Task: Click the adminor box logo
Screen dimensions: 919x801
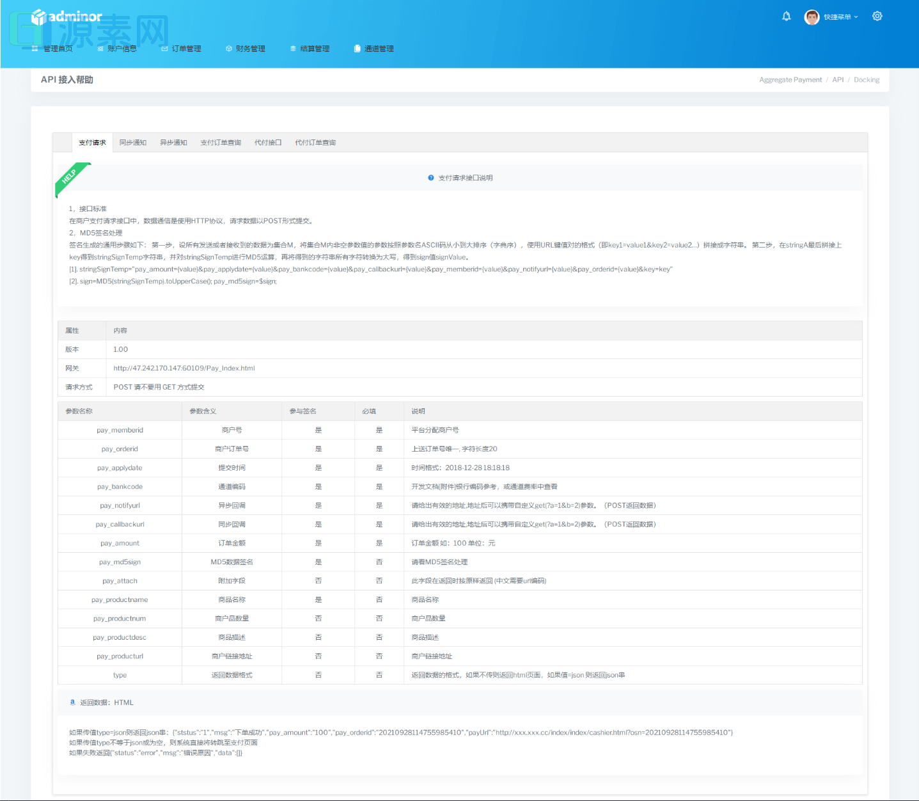Action: click(40, 17)
